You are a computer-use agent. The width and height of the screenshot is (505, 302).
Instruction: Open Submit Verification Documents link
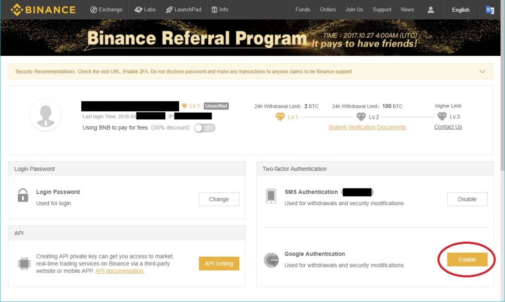click(x=367, y=127)
